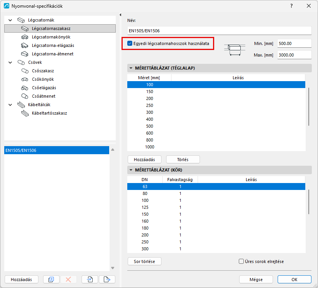318x288 pixels.
Task: Collapse the Csövek tree group
Action: tap(10, 62)
